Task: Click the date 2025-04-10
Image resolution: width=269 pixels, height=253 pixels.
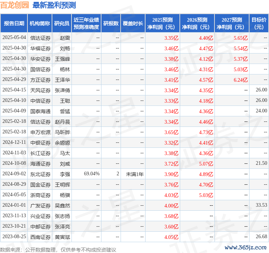Action: (x=14, y=100)
